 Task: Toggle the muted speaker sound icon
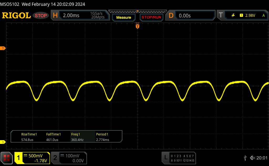pos(252,158)
